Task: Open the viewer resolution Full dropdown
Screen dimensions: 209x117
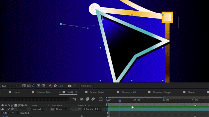Action: 10,86
